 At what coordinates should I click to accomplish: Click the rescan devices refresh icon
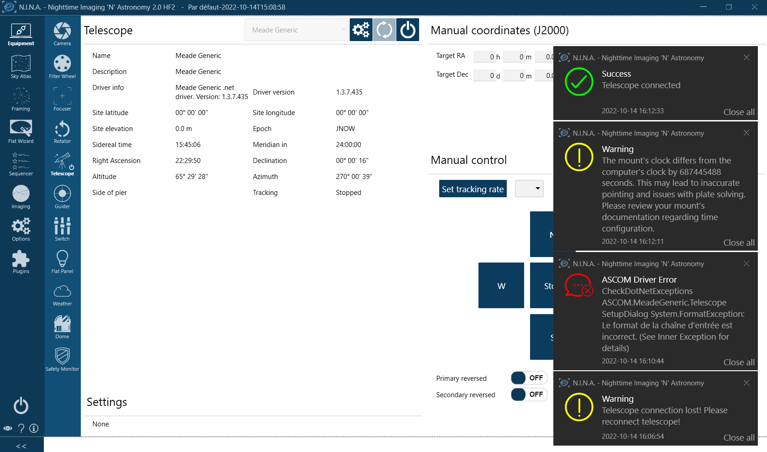pos(384,30)
